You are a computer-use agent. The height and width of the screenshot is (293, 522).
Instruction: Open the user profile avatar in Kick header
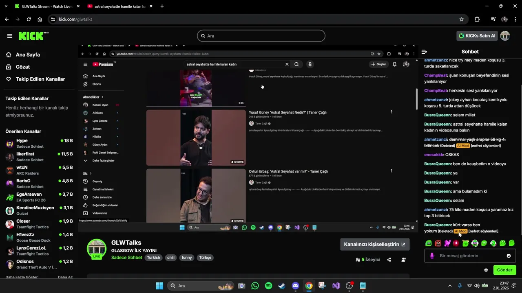505,36
